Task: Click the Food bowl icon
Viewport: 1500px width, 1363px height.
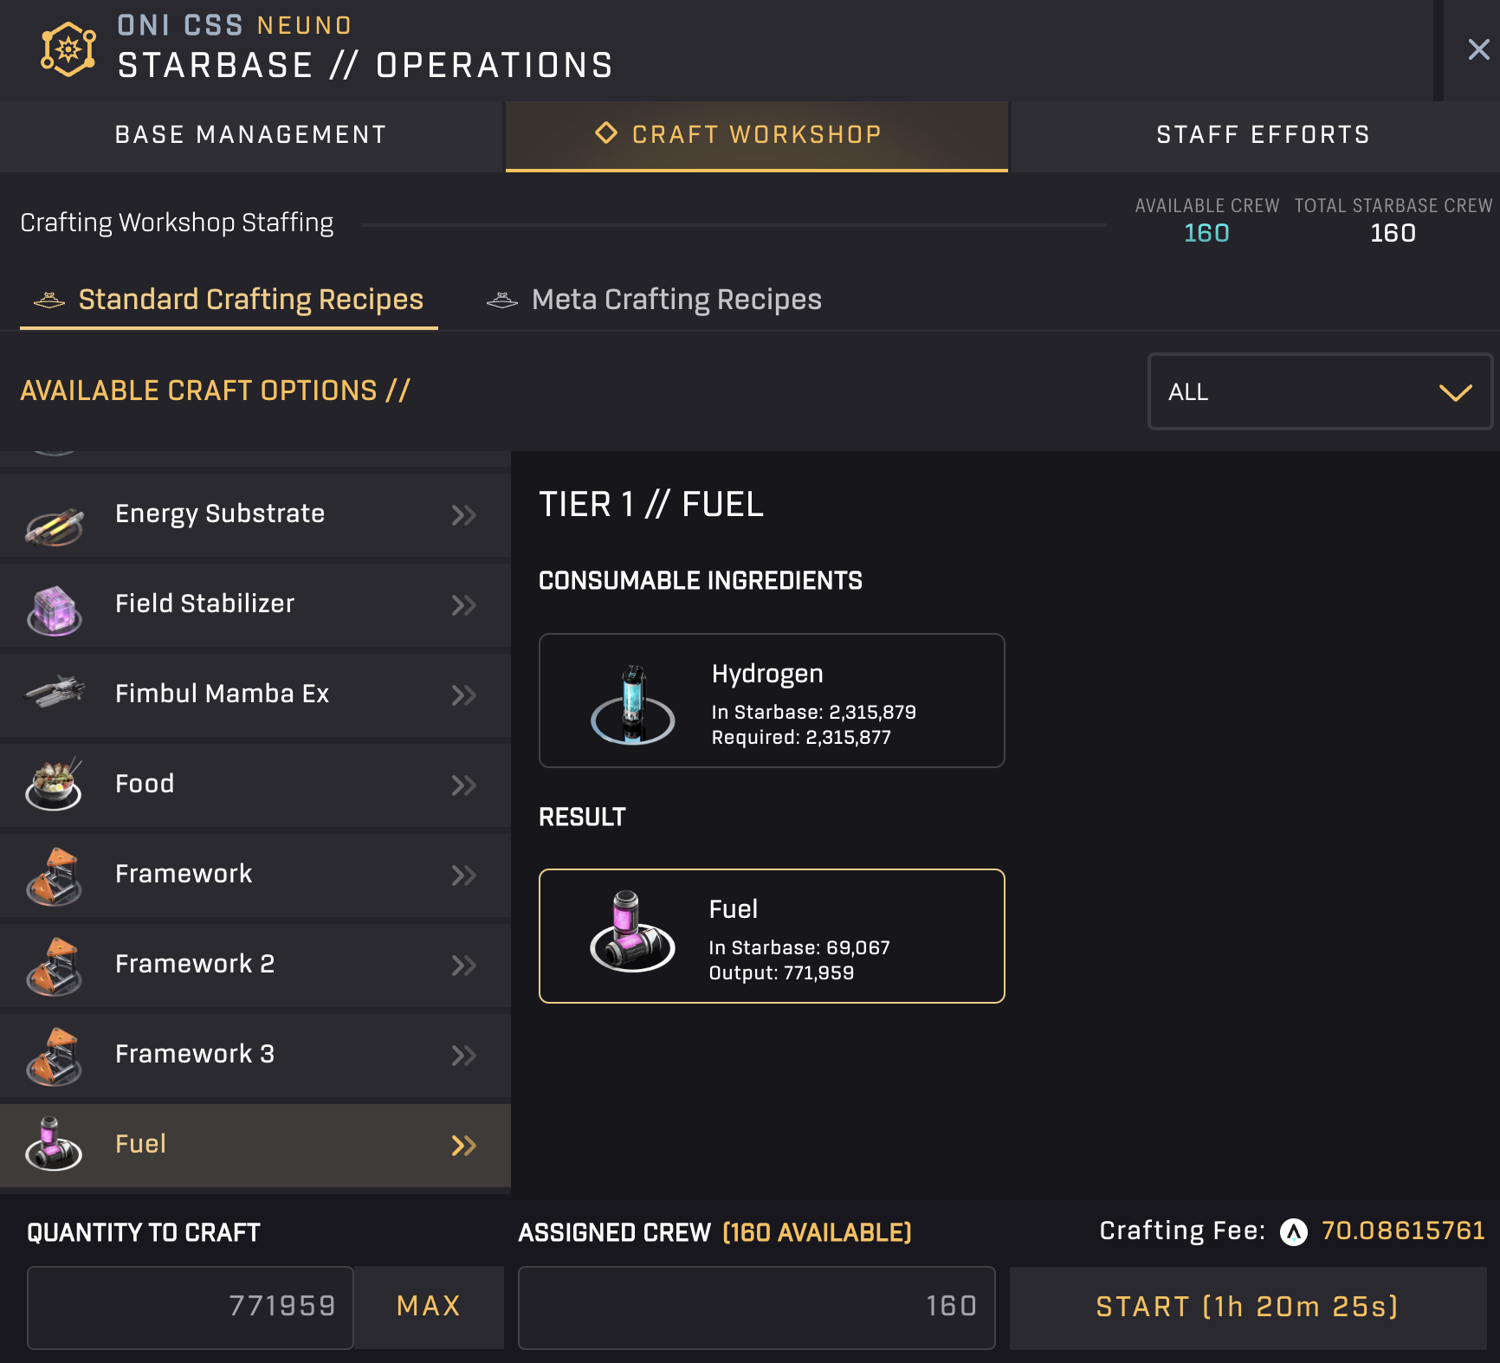Action: pyautogui.click(x=54, y=784)
